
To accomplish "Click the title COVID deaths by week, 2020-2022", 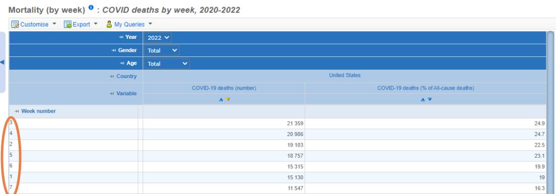I will (171, 10).
